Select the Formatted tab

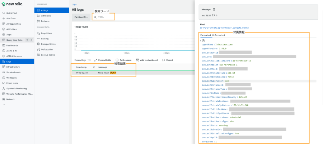coord(206,35)
